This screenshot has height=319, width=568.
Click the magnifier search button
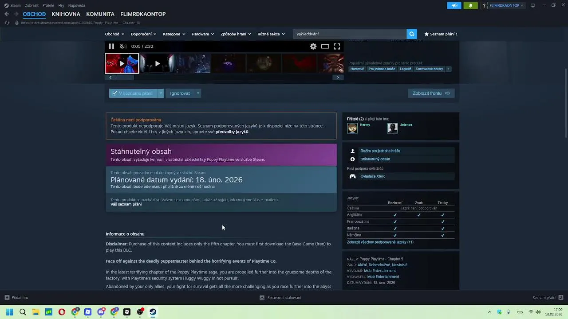(412, 34)
